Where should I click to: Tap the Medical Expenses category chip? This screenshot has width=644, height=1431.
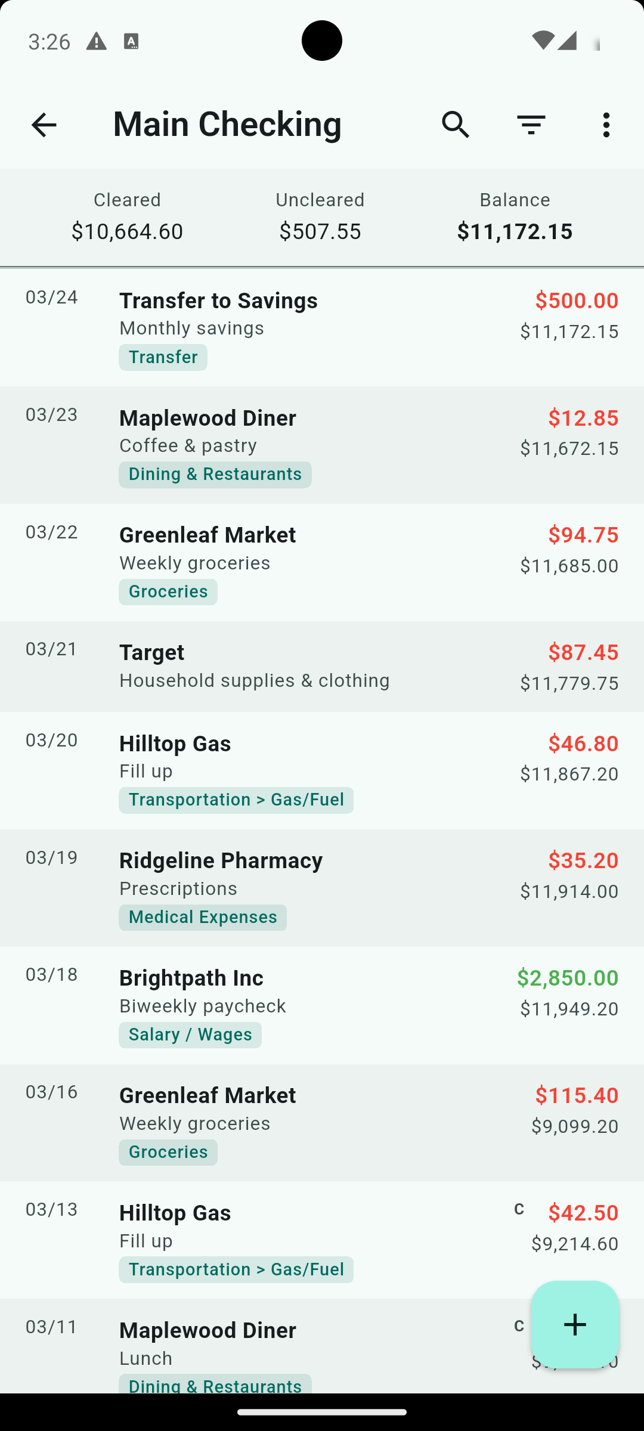click(x=202, y=917)
